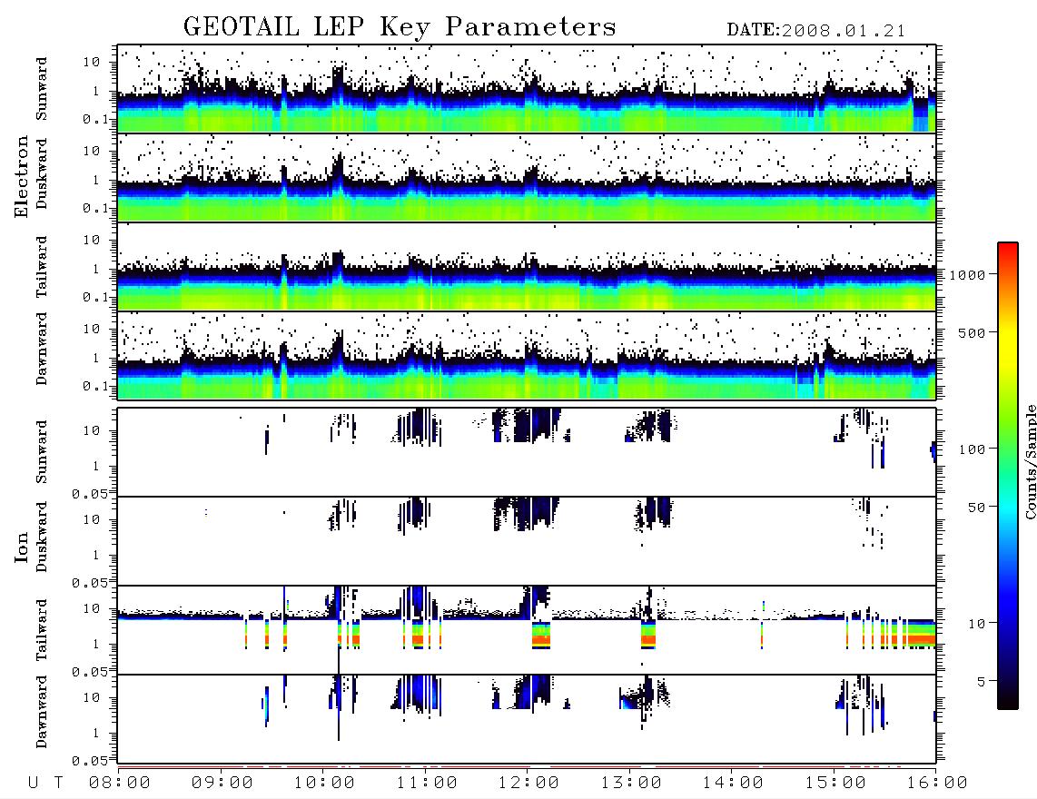Click the Electron Tailward spectrogram panel

(x=527, y=267)
